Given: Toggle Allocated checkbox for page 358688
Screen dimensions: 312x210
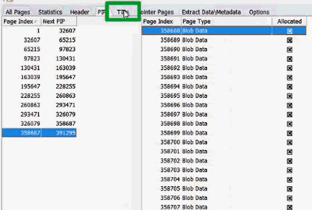Looking at the screenshot, I should (x=289, y=31).
